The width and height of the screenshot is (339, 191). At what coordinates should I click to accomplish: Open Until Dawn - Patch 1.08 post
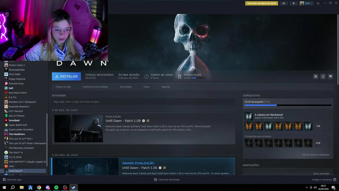(x=123, y=121)
